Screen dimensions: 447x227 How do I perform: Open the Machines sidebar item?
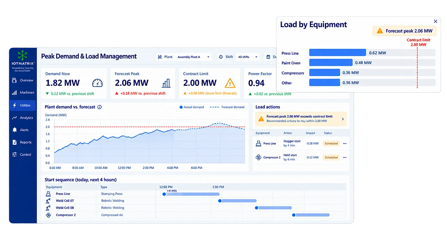point(23,93)
